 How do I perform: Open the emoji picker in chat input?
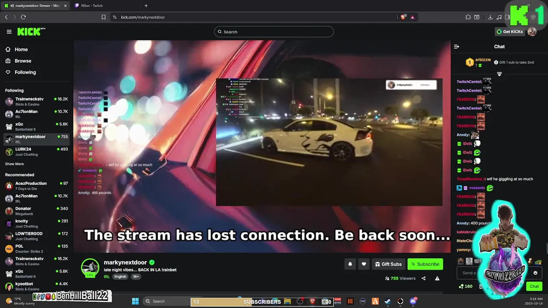coord(535,273)
